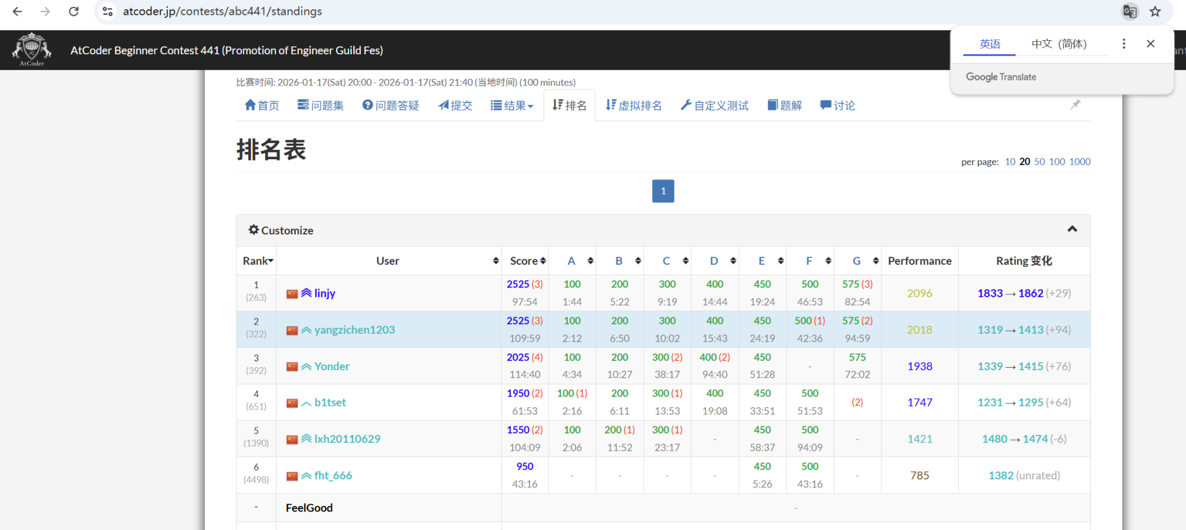The width and height of the screenshot is (1186, 530).
Task: Click the pin icon beside the tabs
Action: [1075, 104]
